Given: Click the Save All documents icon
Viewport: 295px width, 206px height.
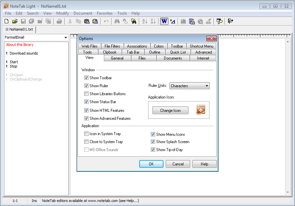Looking at the screenshot, I should pyautogui.click(x=31, y=21).
